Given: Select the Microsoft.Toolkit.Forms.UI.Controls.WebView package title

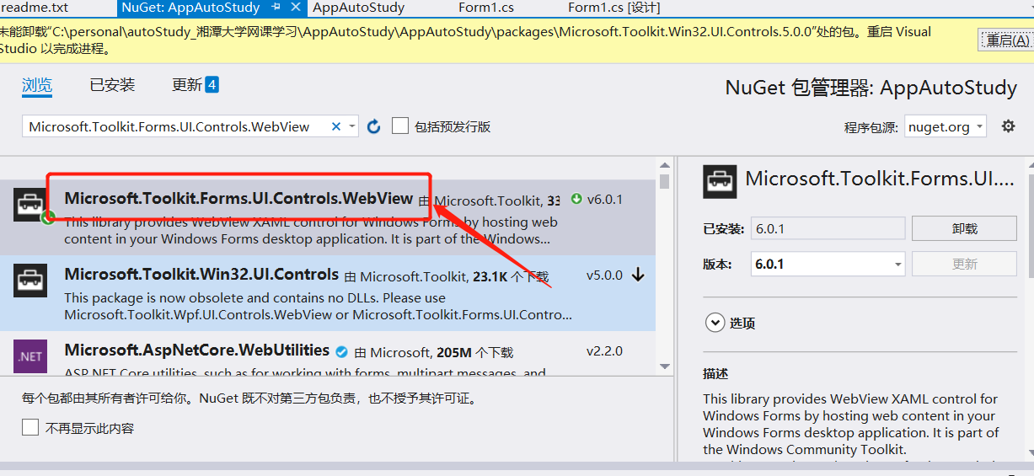Looking at the screenshot, I should [x=238, y=199].
